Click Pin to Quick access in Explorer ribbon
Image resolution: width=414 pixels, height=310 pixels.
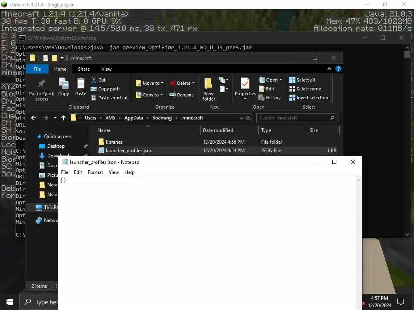point(42,89)
